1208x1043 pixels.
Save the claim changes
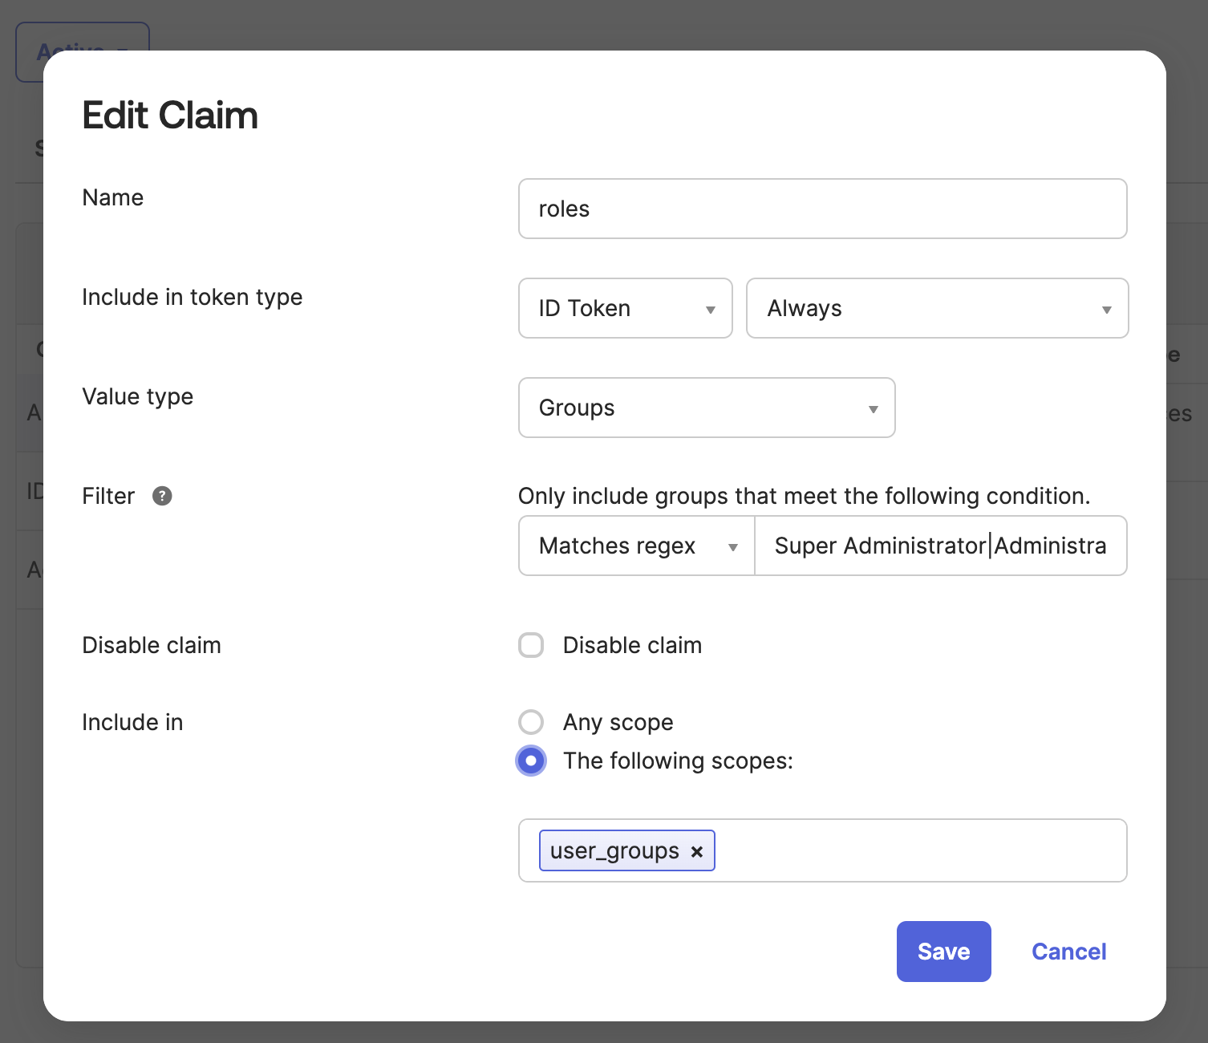click(x=943, y=952)
